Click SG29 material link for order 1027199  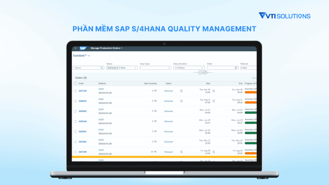point(101,89)
